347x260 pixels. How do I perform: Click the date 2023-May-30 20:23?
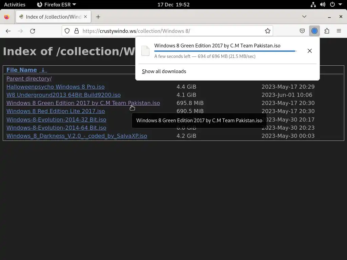click(288, 128)
